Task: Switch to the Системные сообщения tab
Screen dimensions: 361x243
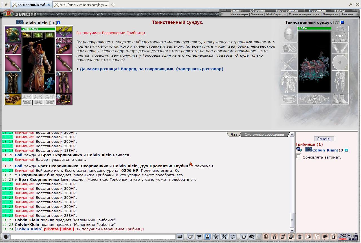Action: (x=264, y=134)
